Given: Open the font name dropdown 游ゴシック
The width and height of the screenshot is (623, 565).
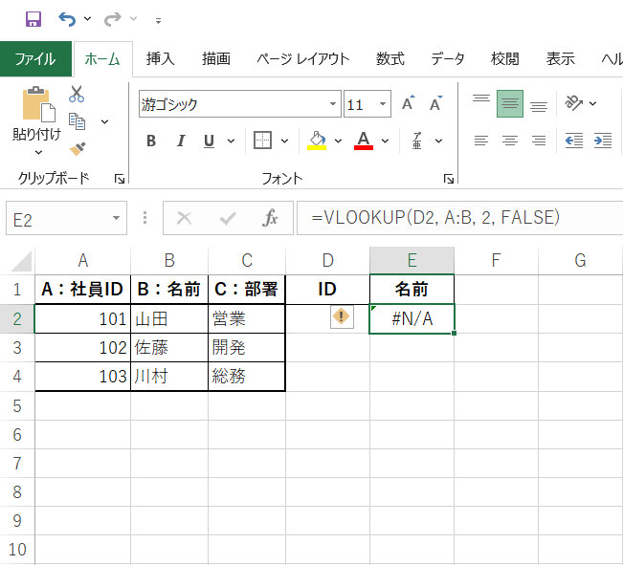Looking at the screenshot, I should pyautogui.click(x=334, y=104).
